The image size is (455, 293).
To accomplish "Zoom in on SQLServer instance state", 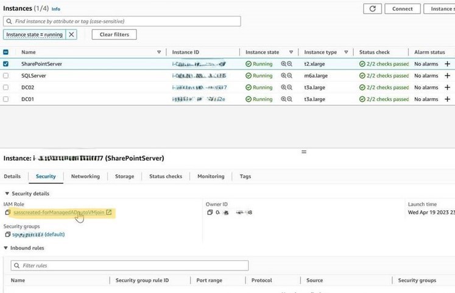I will point(283,76).
